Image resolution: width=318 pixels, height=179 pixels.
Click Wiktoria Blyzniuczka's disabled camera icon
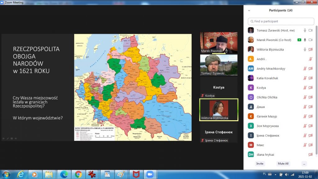(310, 49)
